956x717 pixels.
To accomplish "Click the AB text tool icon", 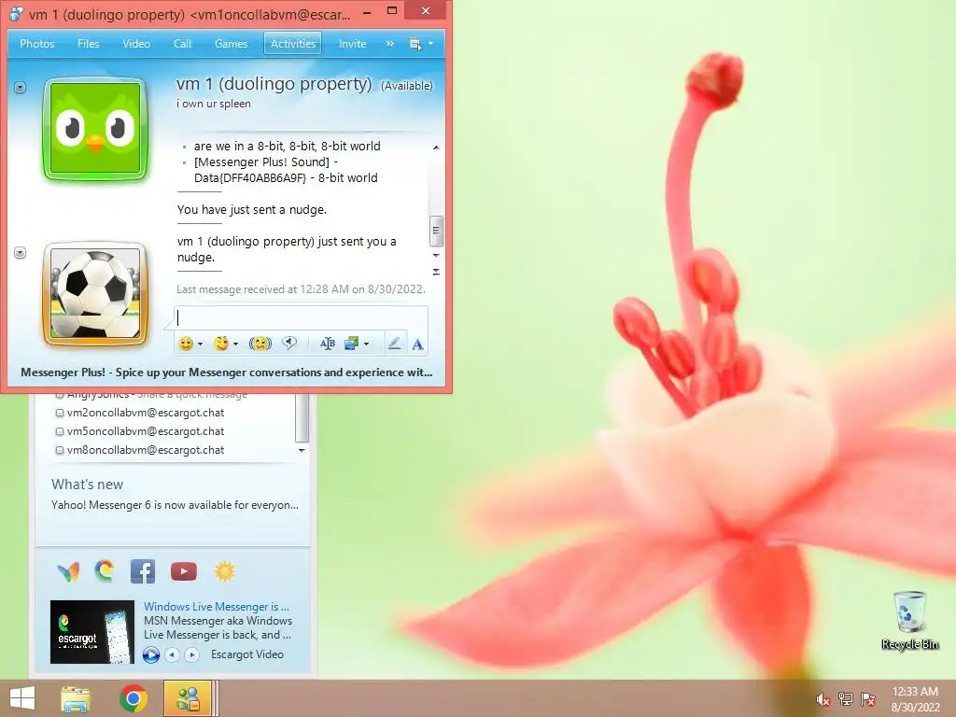I will click(x=328, y=344).
